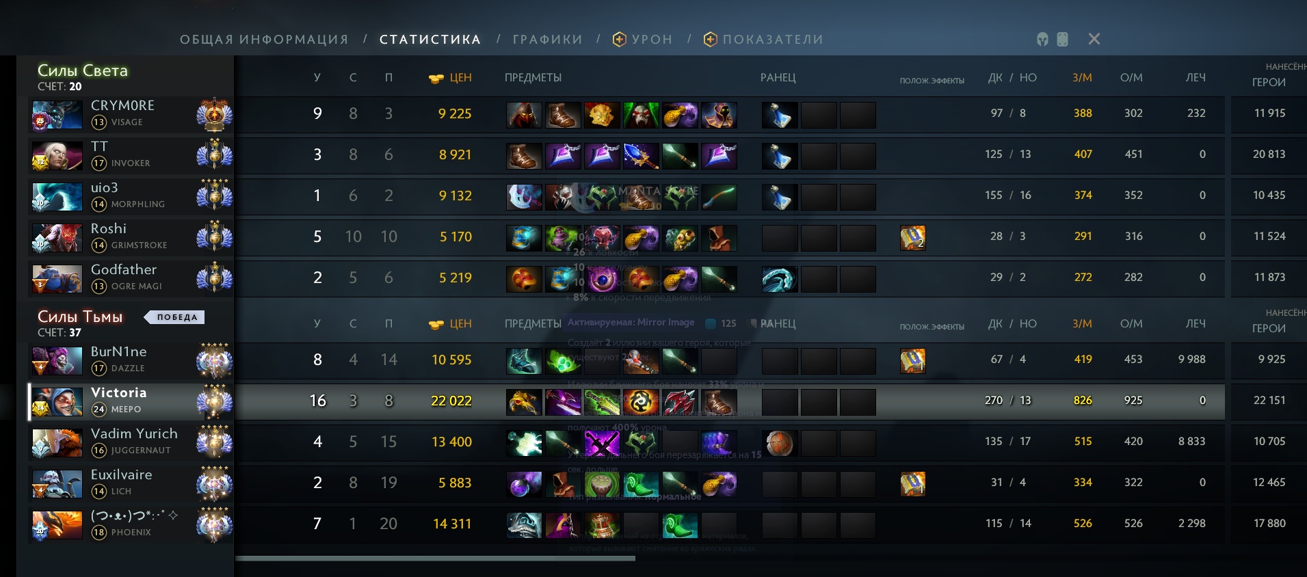Click the horizontal scrollbar at the bottom

coord(435,559)
